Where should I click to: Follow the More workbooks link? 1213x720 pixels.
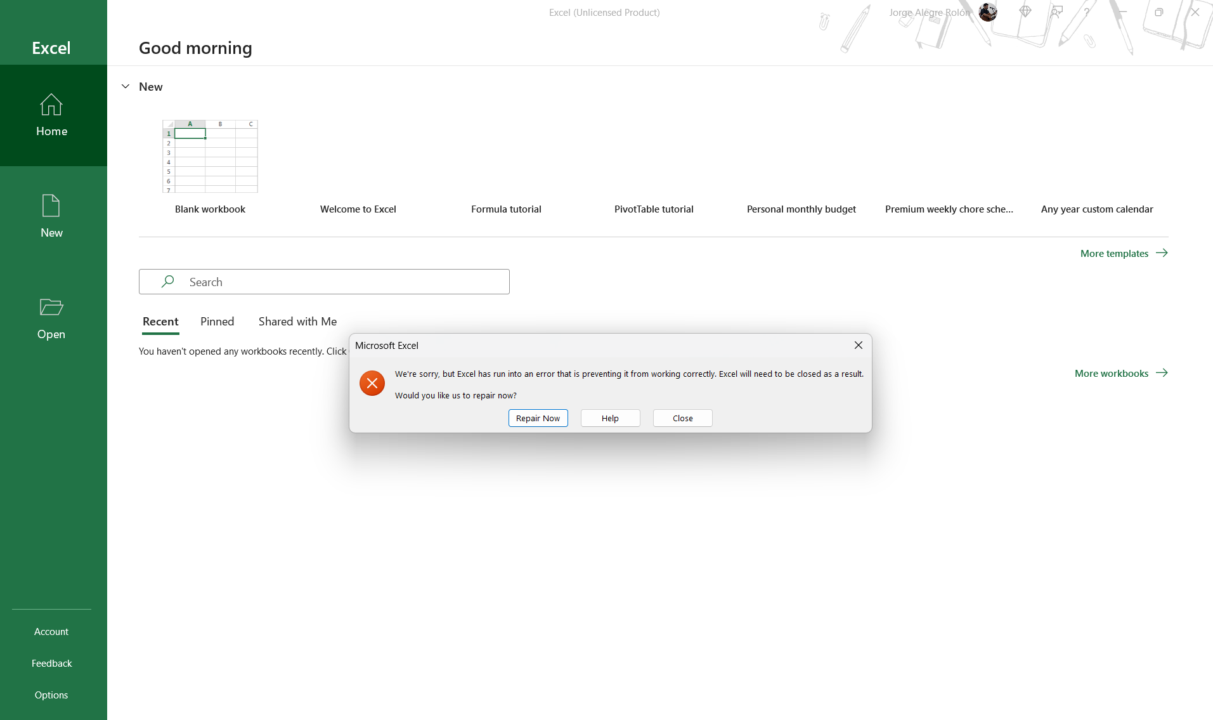1111,373
